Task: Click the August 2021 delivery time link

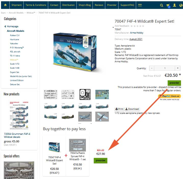Action: [x=136, y=39]
